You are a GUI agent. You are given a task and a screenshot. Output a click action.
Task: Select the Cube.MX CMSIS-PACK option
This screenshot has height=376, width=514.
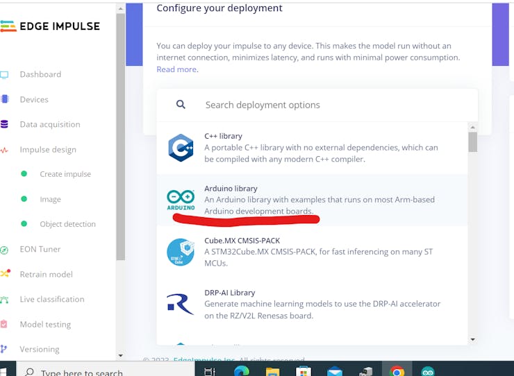click(x=312, y=253)
